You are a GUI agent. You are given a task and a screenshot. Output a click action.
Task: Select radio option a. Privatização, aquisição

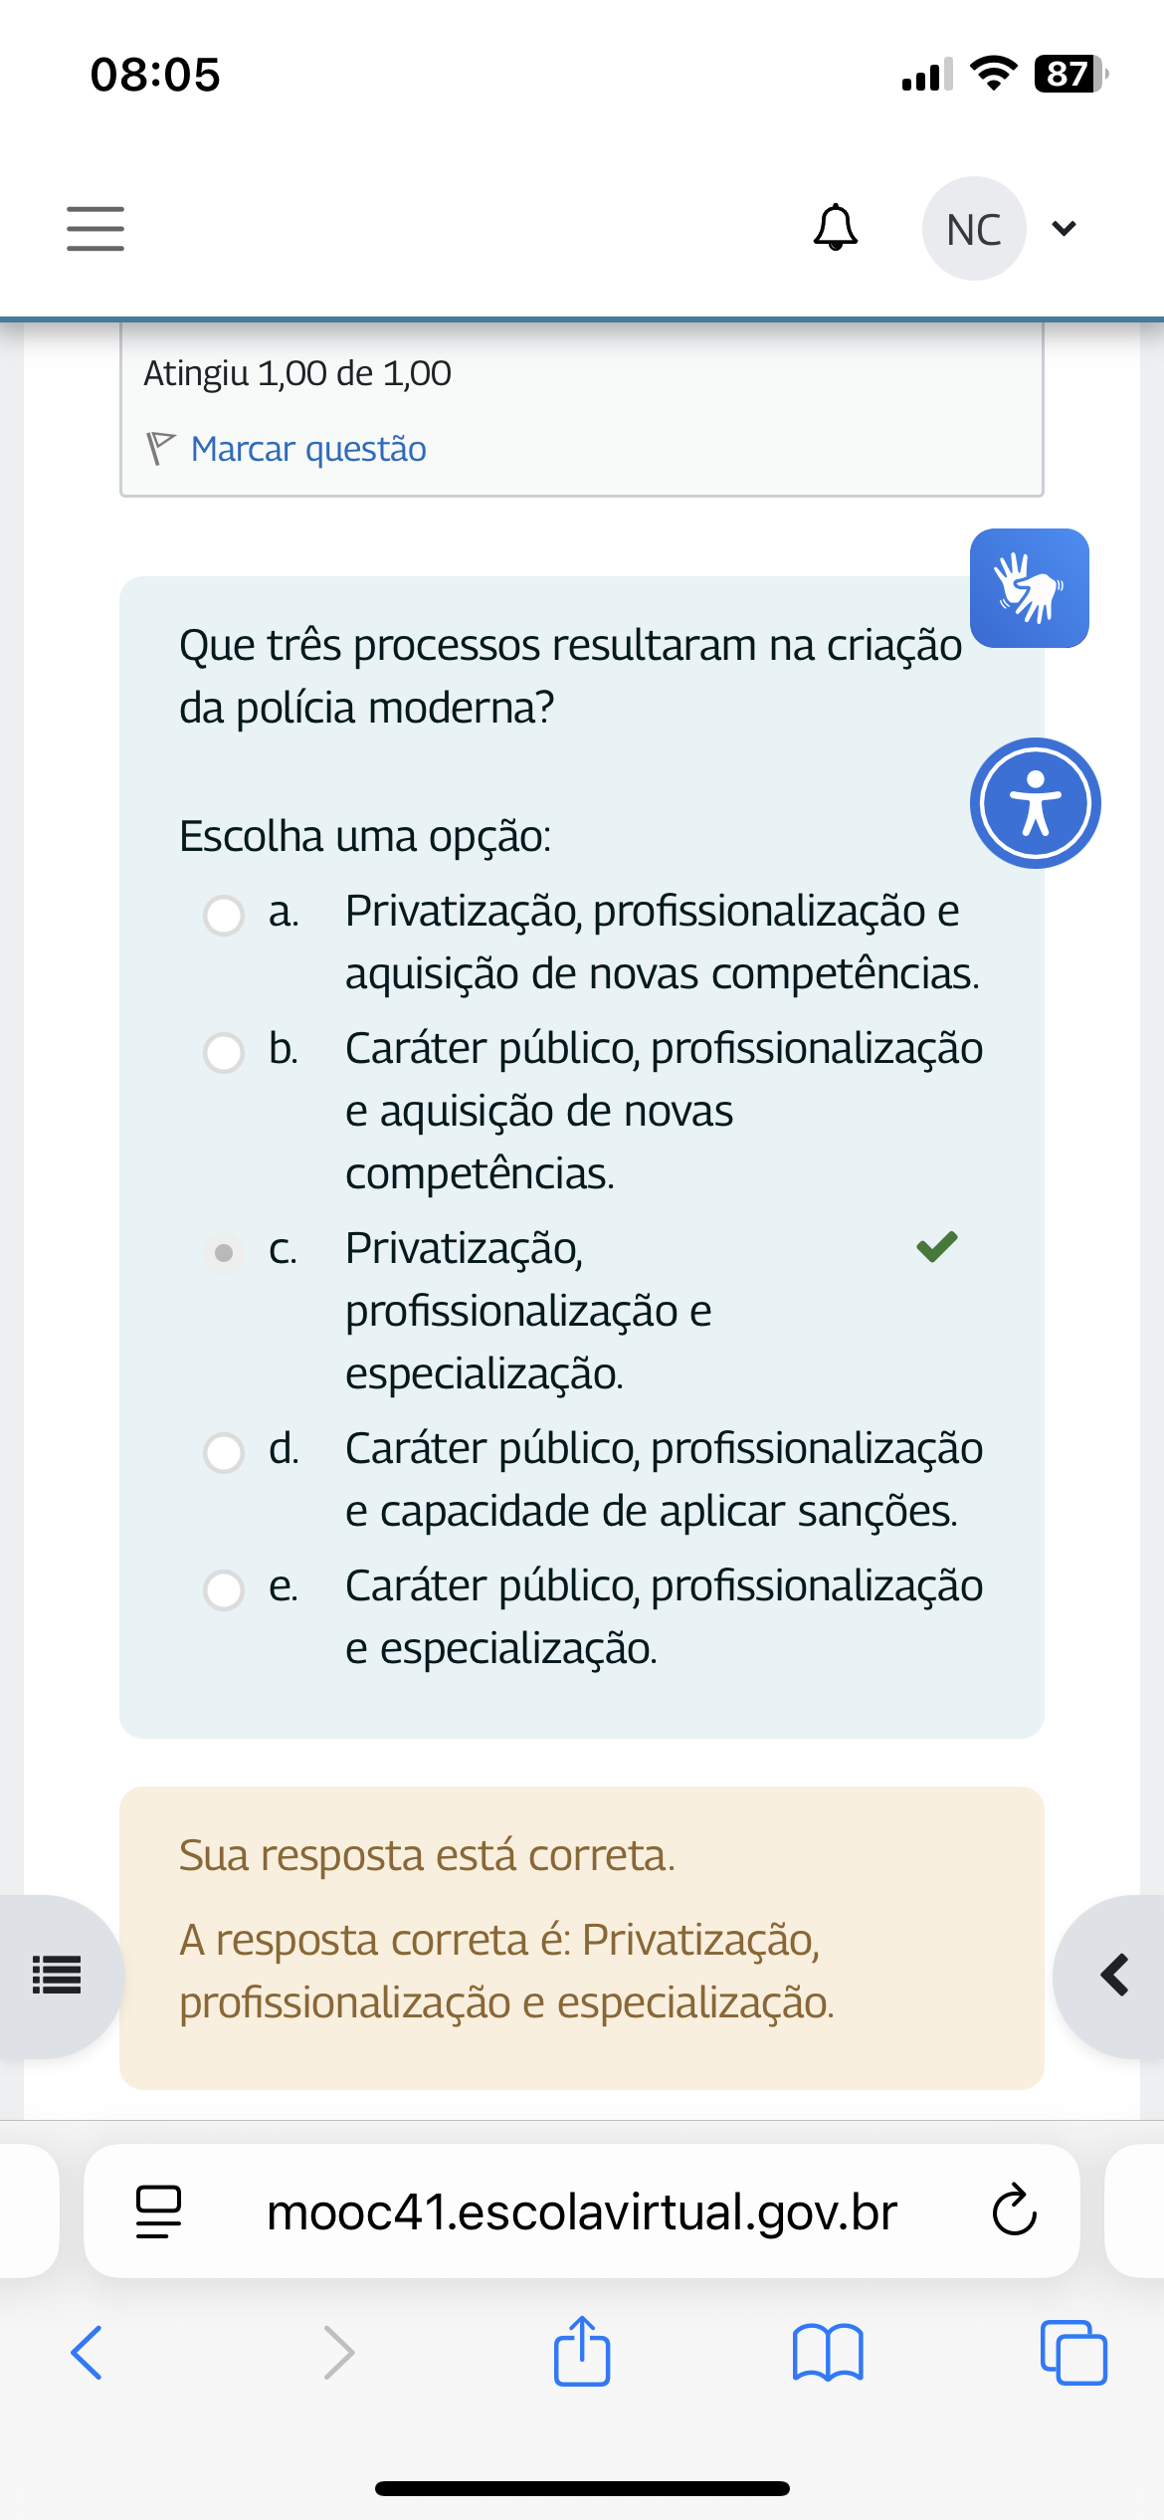tap(224, 915)
